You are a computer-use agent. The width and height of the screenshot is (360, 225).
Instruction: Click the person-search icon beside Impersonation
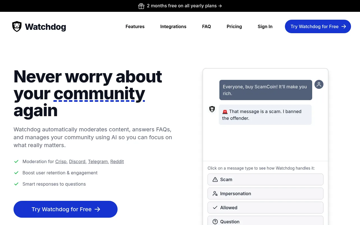tap(215, 193)
